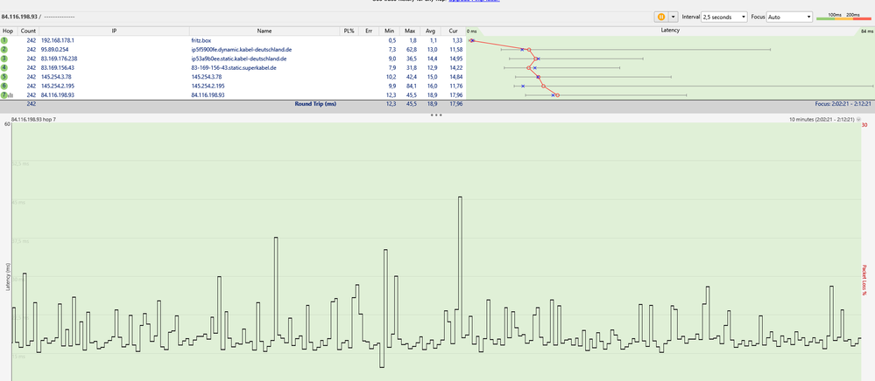Select IP 192.168.178.1 cell
The height and width of the screenshot is (381, 875).
(x=58, y=41)
